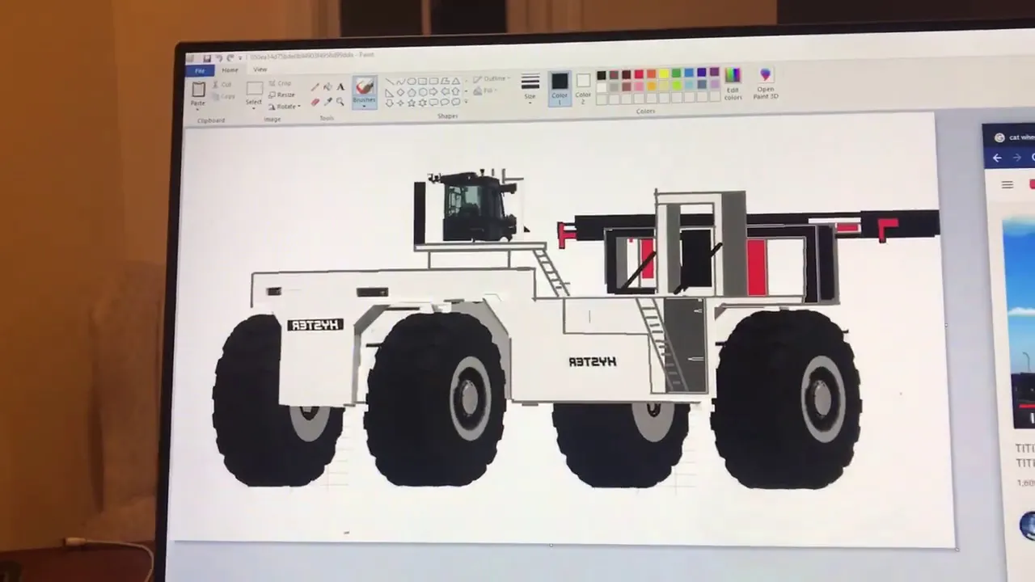Open the browser page hamburger menu
Image resolution: width=1035 pixels, height=582 pixels.
coord(1008,185)
